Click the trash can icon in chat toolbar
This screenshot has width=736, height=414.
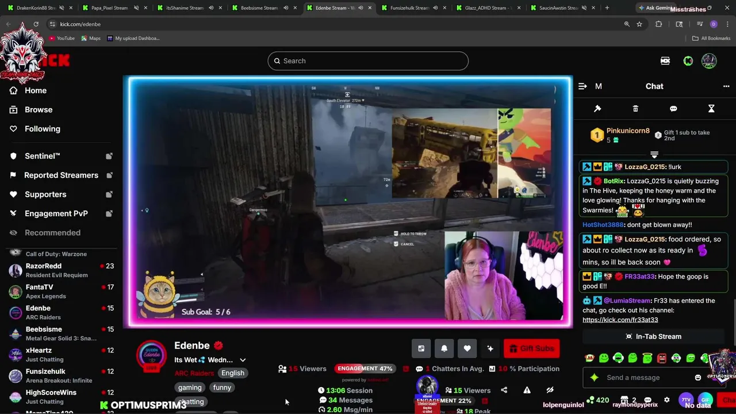tap(635, 109)
